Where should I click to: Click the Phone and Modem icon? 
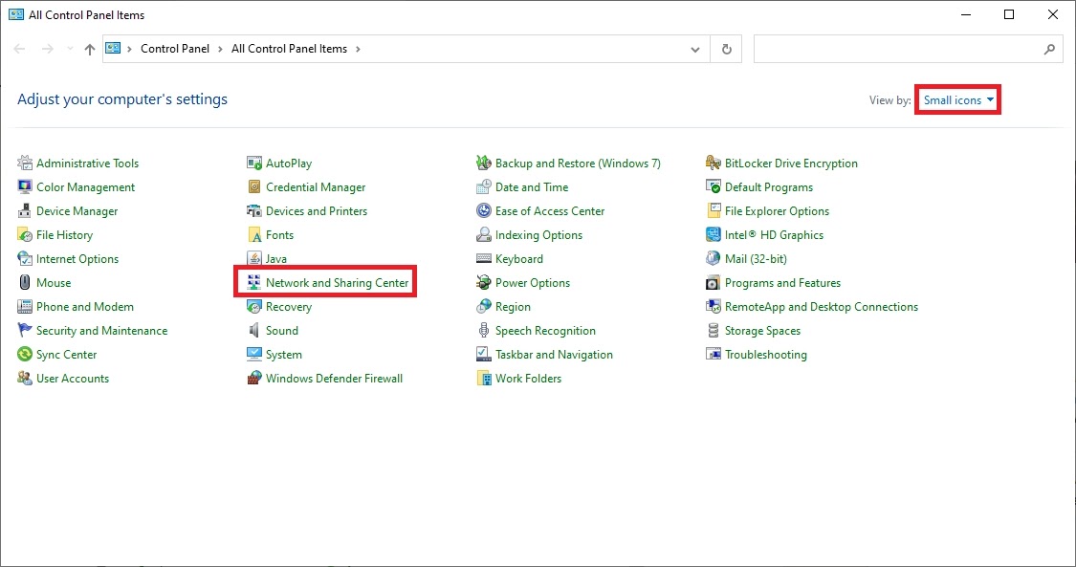click(x=25, y=307)
